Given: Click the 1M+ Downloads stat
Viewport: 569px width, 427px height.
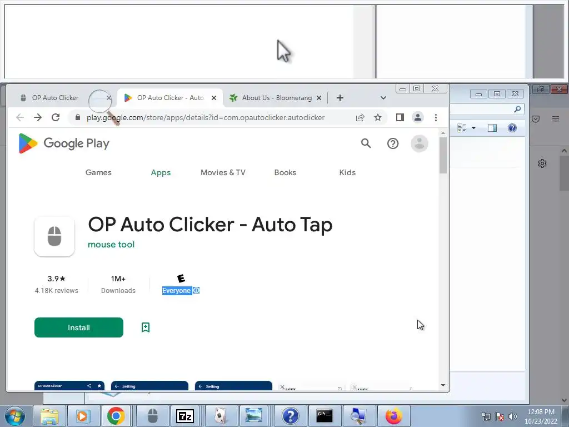Looking at the screenshot, I should pos(118,284).
